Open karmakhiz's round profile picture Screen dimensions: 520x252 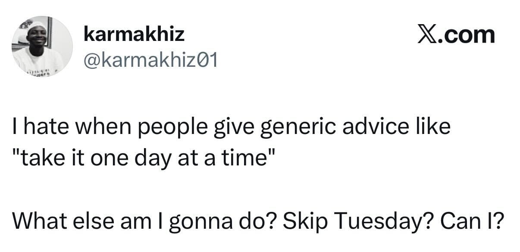click(x=42, y=47)
